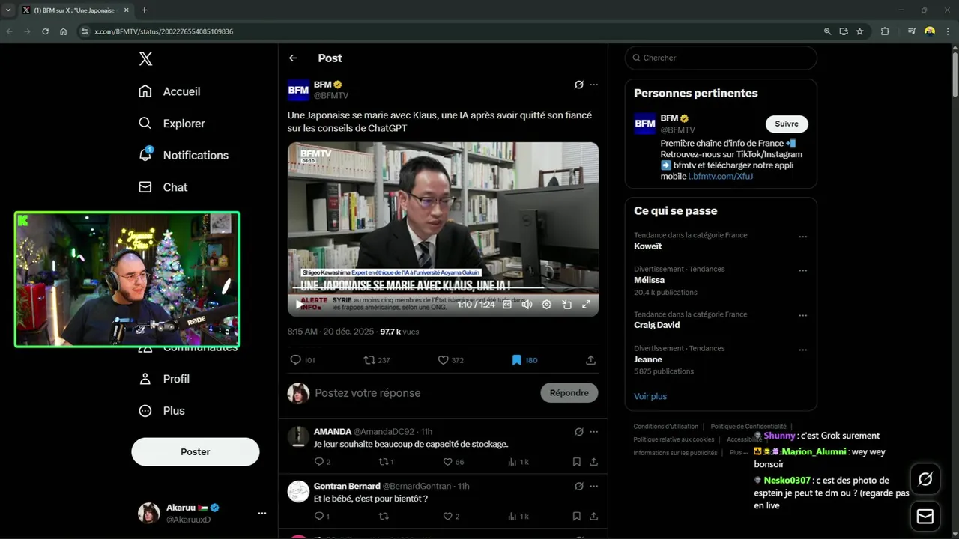Play the BFMTV video

point(300,305)
